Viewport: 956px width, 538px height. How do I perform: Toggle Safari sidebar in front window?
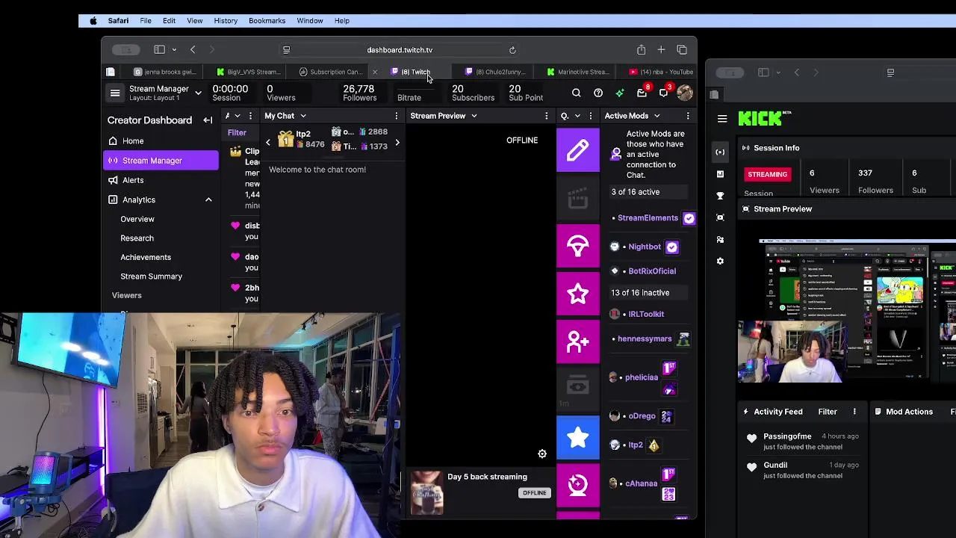[x=159, y=49]
